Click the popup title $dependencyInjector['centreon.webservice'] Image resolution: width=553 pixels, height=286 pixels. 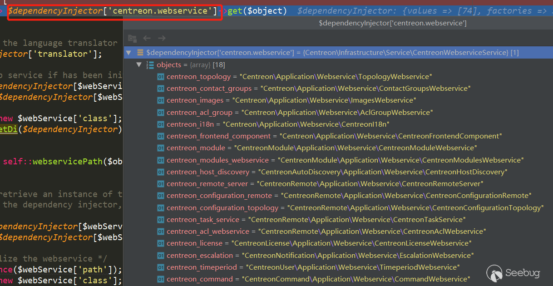pos(393,23)
